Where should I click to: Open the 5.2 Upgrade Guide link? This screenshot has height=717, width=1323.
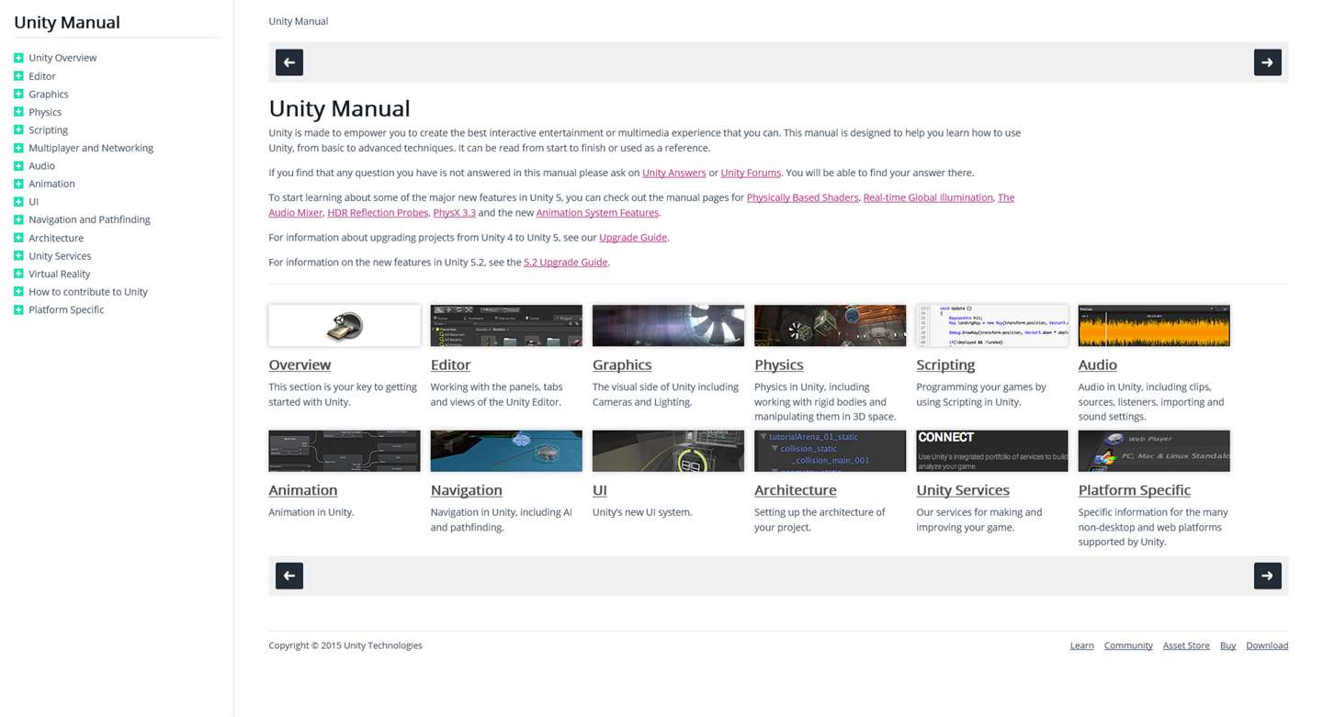(565, 263)
